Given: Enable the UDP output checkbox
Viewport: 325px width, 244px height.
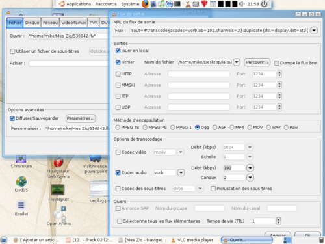Looking at the screenshot, I should tap(118, 107).
